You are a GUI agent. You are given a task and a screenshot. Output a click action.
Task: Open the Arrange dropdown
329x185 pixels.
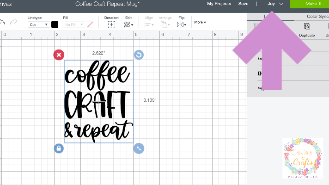coord(165,25)
